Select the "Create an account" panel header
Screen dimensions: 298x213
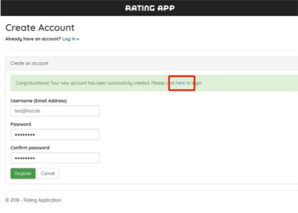coord(152,64)
